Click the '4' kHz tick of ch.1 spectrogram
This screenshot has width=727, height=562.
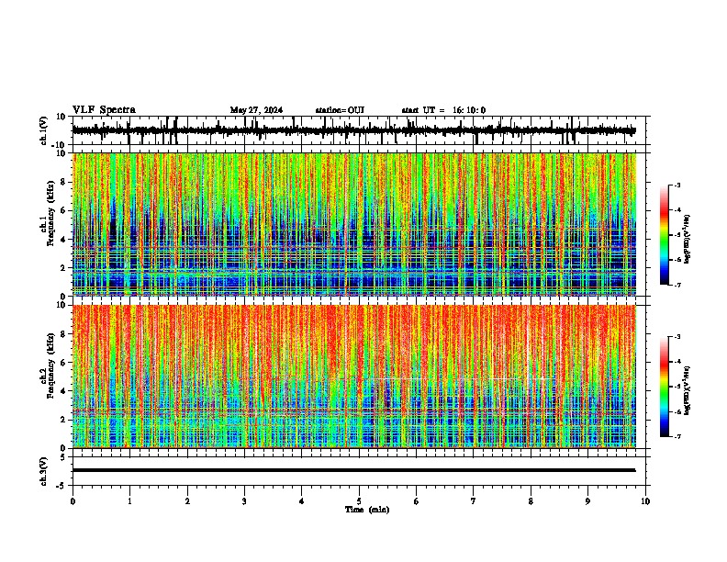[x=63, y=240]
